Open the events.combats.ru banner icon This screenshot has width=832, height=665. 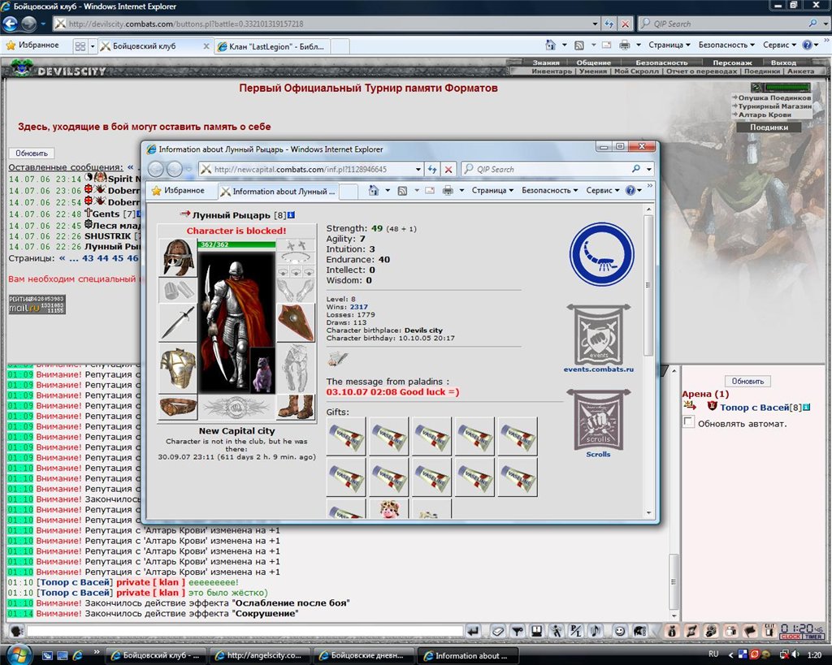point(599,335)
